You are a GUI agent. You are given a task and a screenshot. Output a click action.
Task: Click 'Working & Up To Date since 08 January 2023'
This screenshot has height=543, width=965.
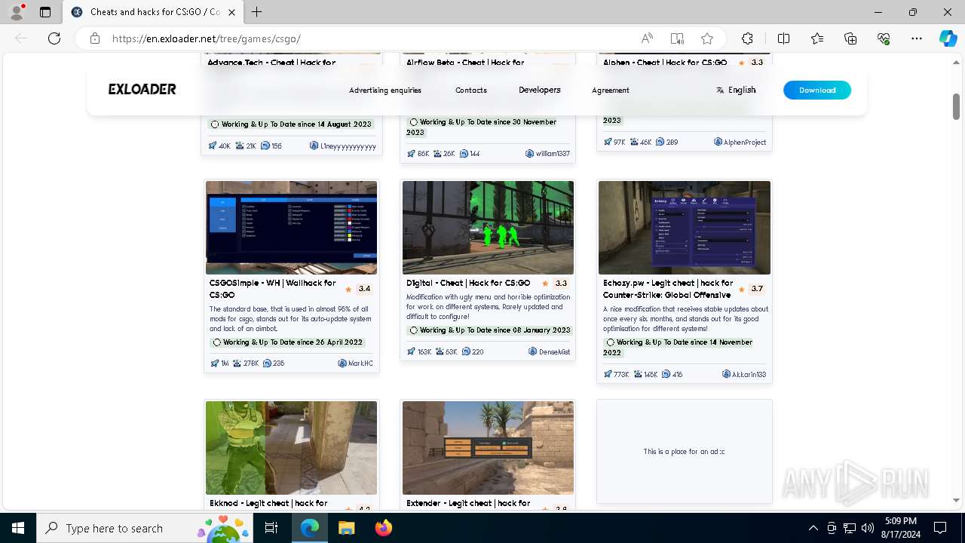pos(489,330)
